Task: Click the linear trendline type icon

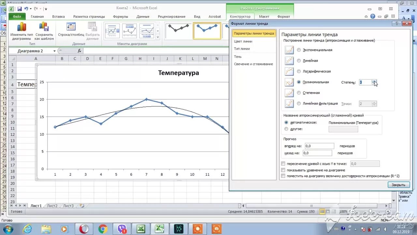Action: pyautogui.click(x=289, y=61)
